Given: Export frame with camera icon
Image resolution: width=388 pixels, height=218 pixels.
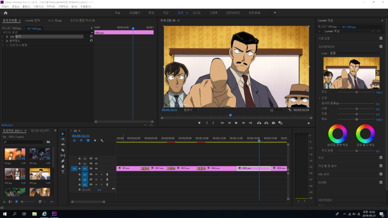Looking at the screenshot, I should (x=274, y=123).
